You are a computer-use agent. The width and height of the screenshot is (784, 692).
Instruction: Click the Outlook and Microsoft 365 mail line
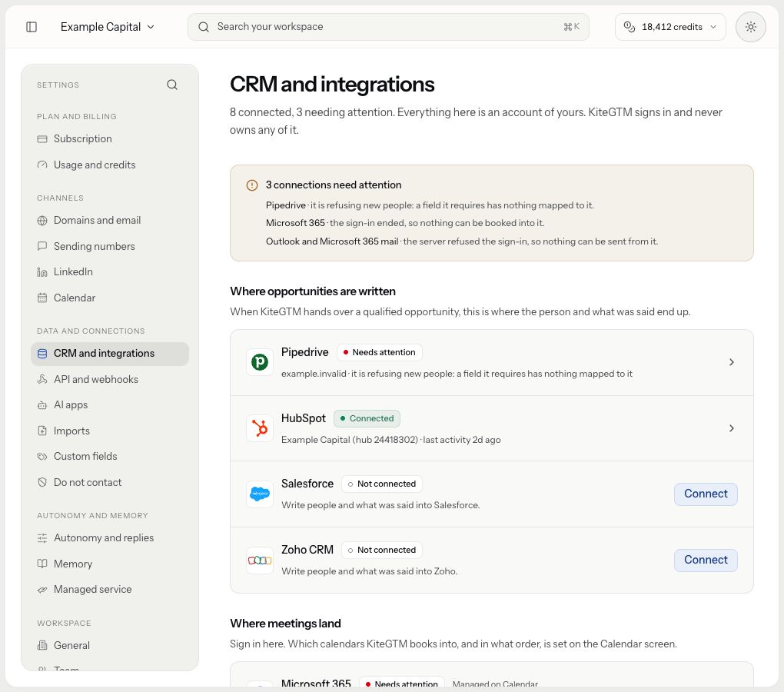pyautogui.click(x=462, y=241)
